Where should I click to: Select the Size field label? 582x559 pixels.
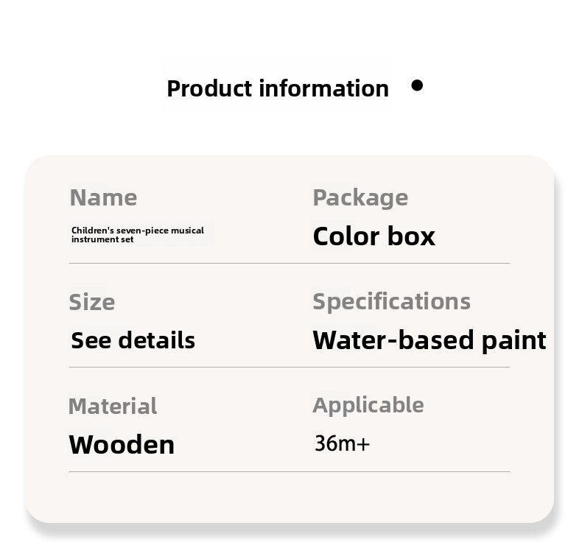(92, 302)
